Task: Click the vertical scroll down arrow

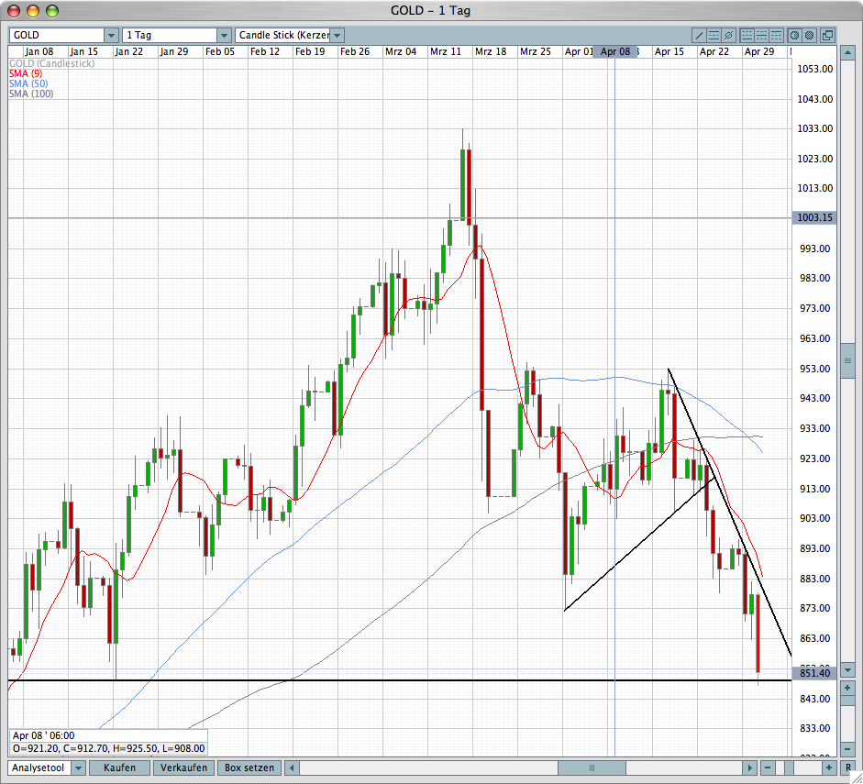Action: coord(847,670)
